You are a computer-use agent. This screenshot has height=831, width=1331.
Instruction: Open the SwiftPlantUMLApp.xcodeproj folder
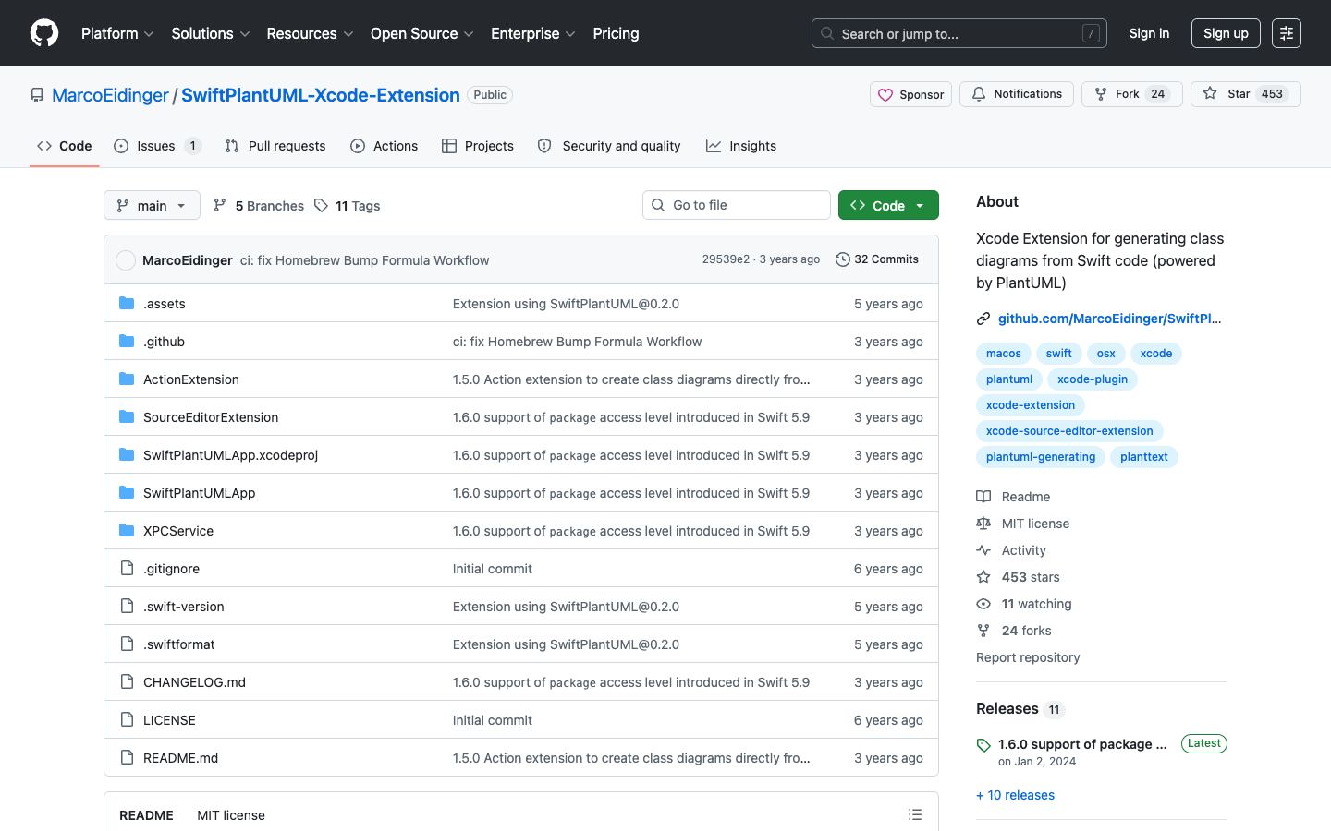(230, 455)
